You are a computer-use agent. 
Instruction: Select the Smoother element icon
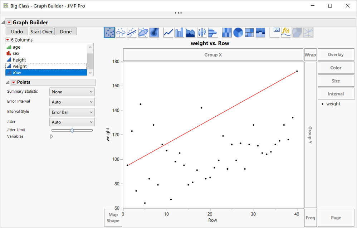coord(121,32)
